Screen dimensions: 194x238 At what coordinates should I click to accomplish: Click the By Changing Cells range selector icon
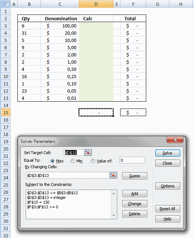tap(113, 175)
